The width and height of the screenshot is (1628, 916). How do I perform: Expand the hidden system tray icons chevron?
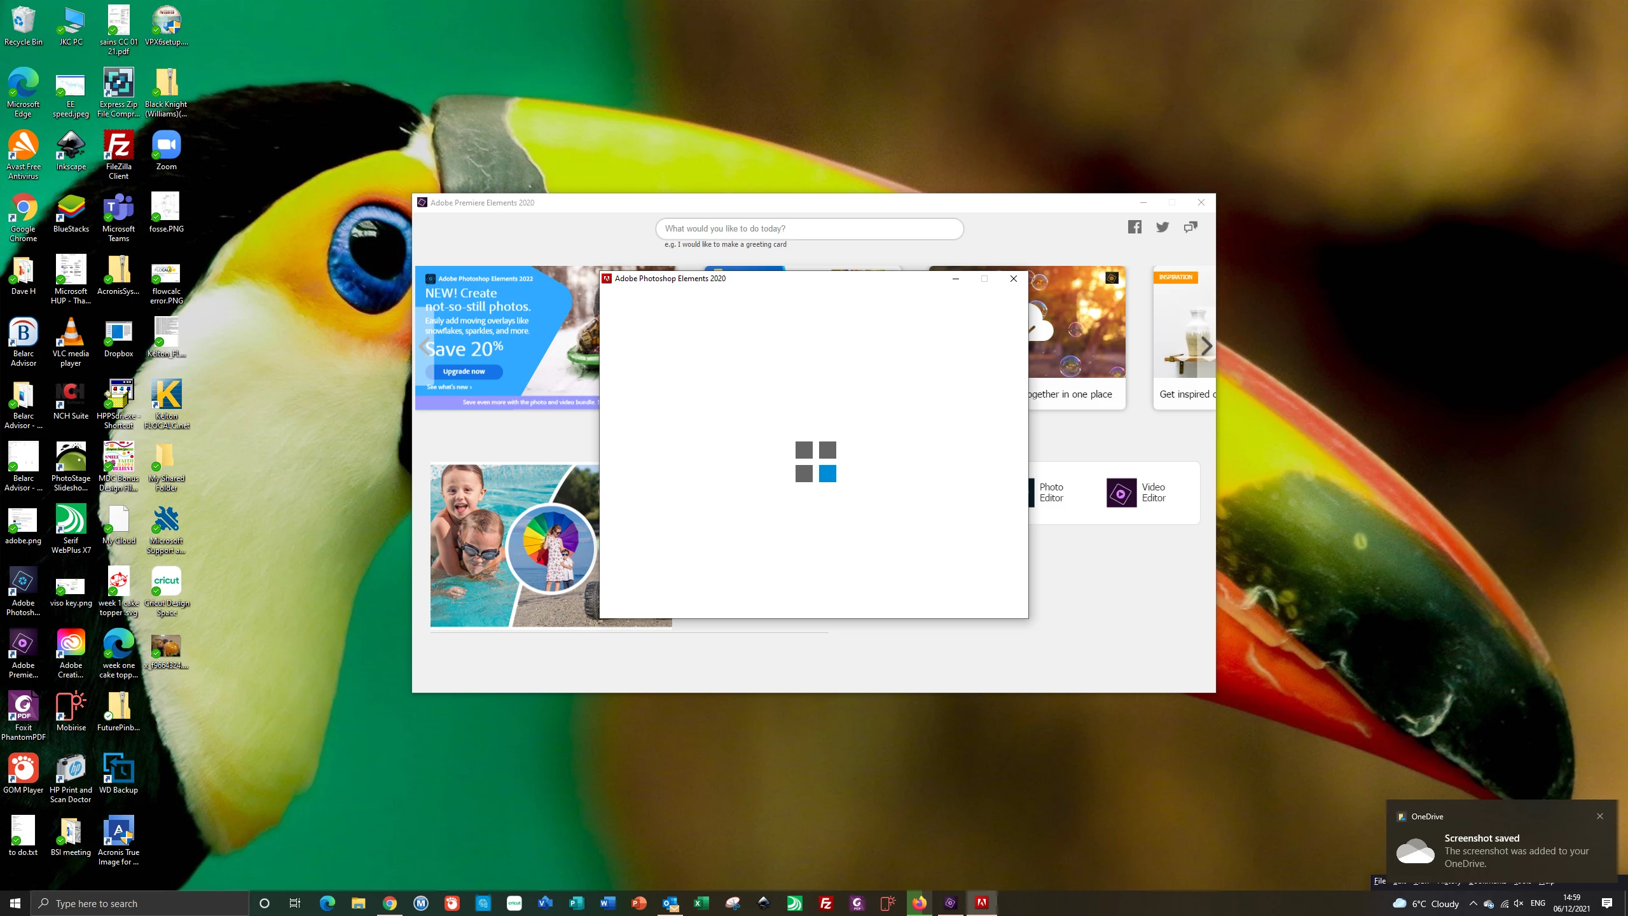pyautogui.click(x=1473, y=903)
